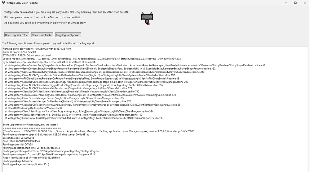Click the Running on 64 bit Windows line
The width and height of the screenshot is (310, 172).
(x=37, y=49)
